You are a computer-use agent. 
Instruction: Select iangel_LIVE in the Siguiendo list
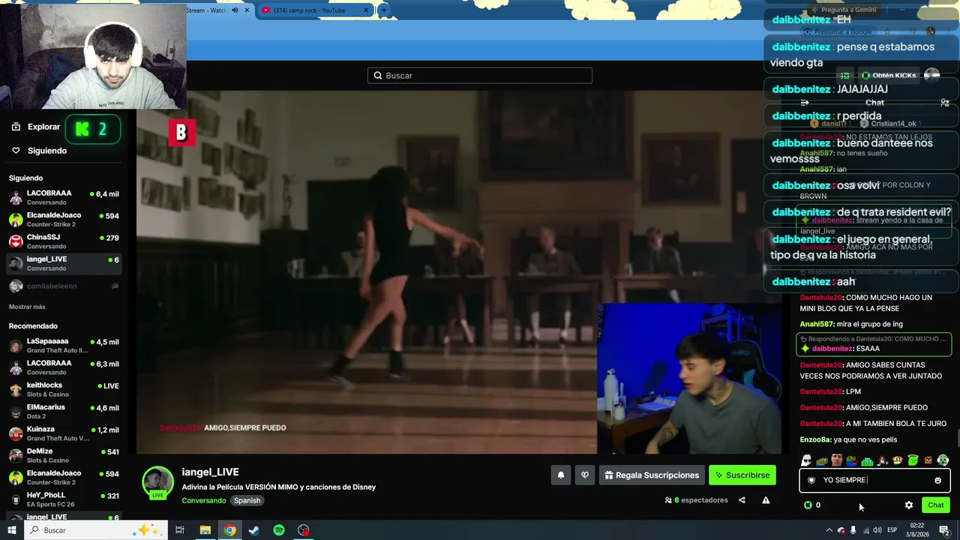point(64,263)
